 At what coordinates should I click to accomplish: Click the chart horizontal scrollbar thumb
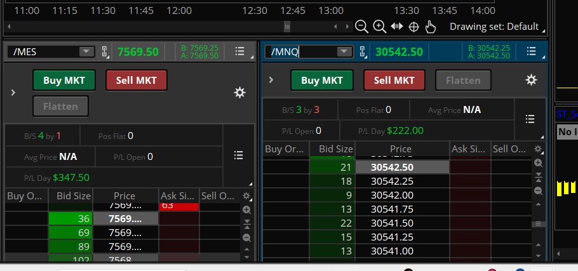(x=287, y=27)
